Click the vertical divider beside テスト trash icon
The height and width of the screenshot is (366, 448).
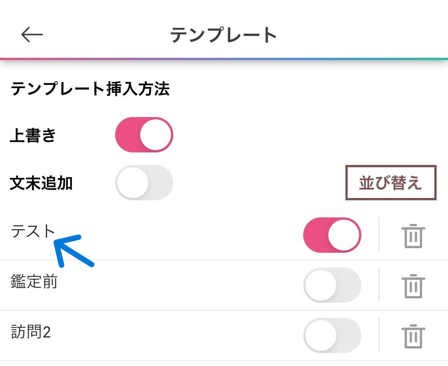379,234
